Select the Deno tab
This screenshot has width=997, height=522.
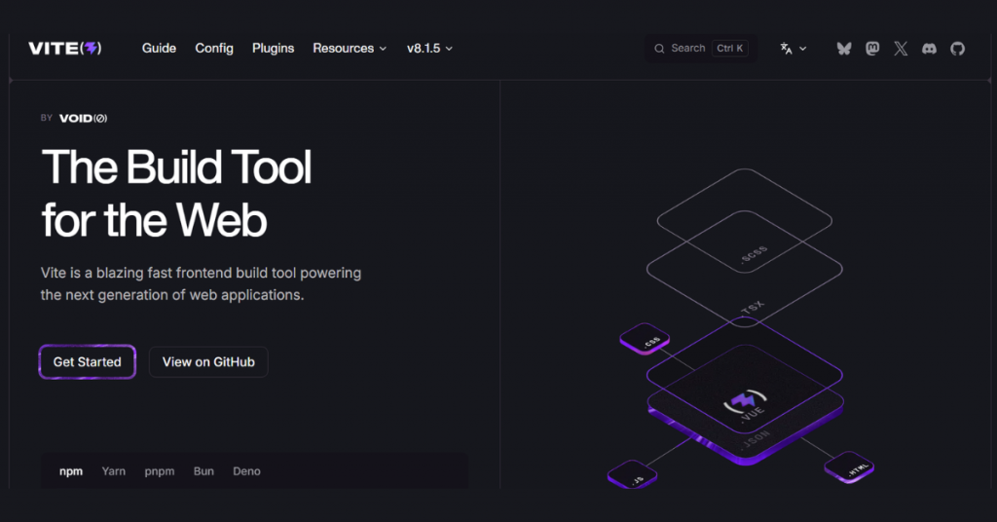pyautogui.click(x=246, y=471)
